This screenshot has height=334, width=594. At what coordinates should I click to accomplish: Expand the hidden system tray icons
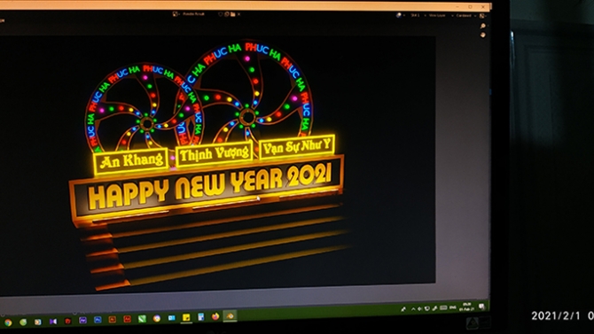point(413,309)
